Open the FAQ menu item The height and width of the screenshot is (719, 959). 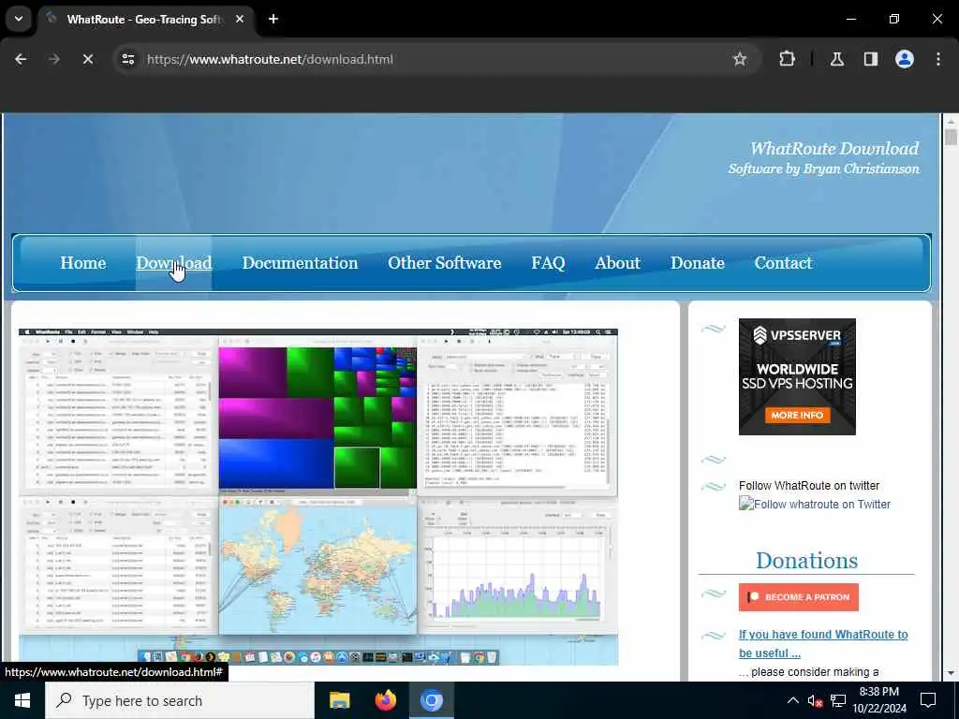click(548, 263)
